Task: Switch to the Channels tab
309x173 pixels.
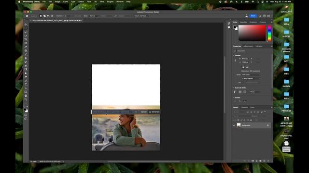Action: (244, 107)
